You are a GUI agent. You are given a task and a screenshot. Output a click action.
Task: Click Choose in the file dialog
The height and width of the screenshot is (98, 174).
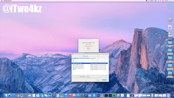[104, 80]
